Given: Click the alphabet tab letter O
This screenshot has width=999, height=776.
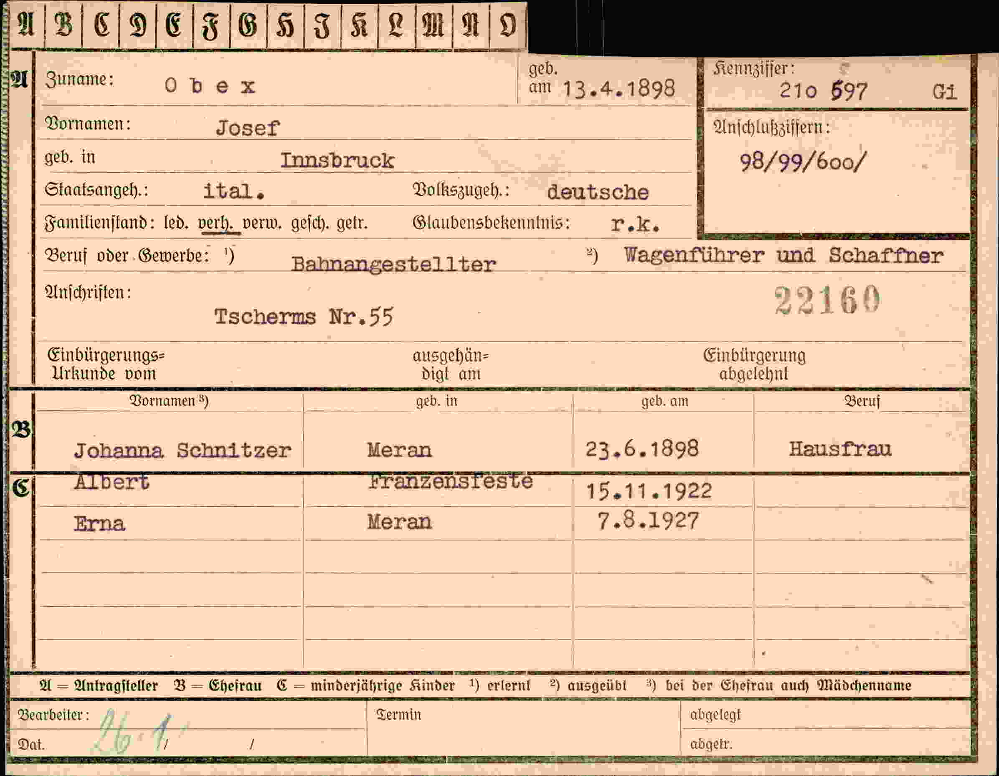Looking at the screenshot, I should (507, 25).
